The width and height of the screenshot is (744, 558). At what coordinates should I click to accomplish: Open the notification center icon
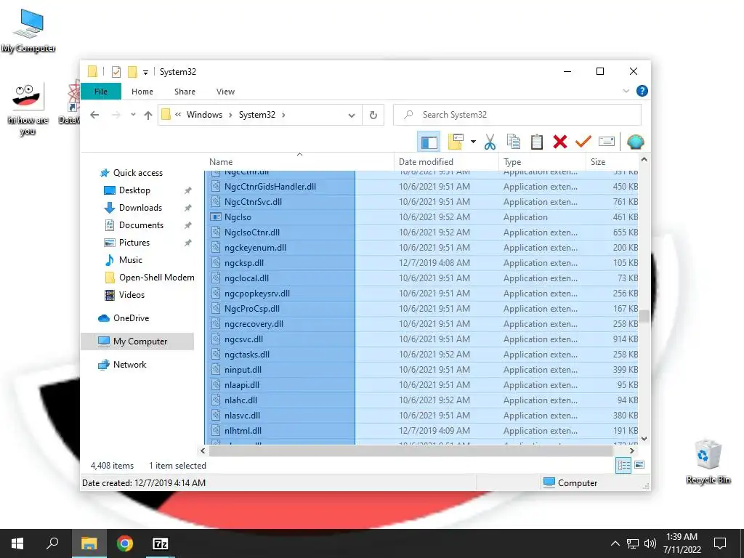720,543
